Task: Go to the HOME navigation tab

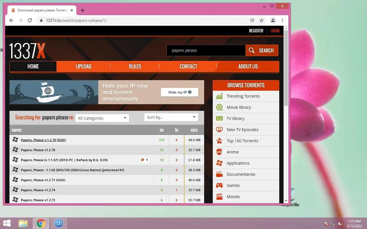Action: pos(33,66)
